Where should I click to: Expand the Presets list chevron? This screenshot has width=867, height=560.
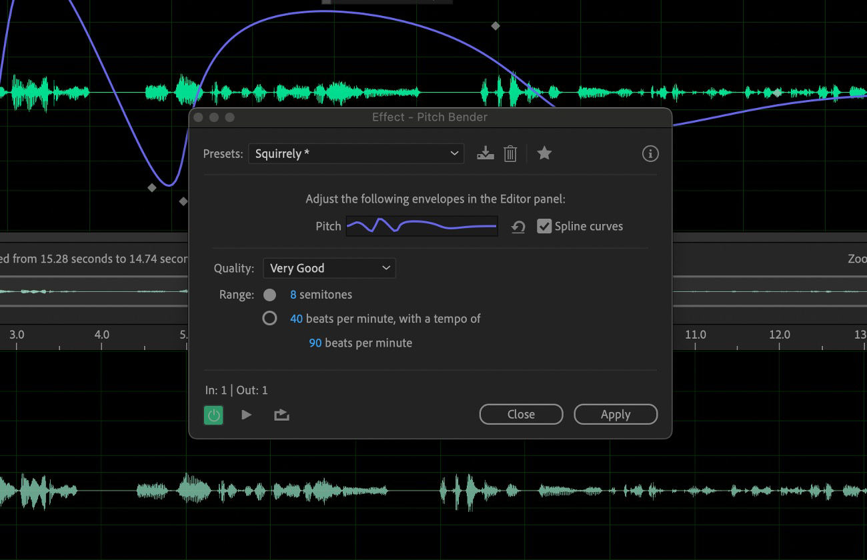[x=455, y=153]
